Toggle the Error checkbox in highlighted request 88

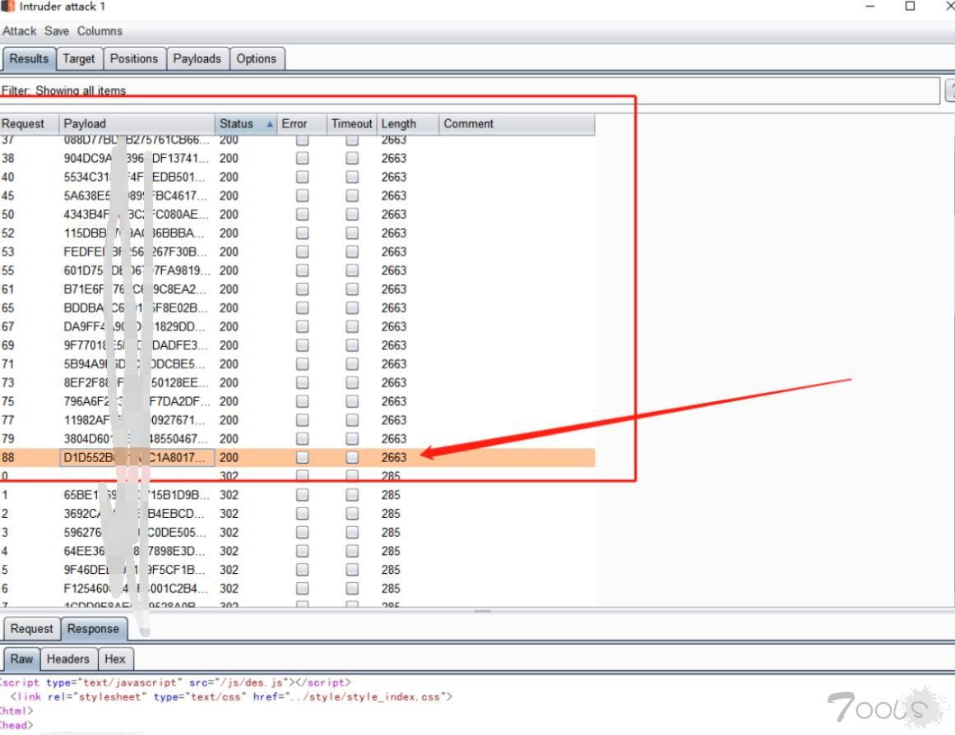point(302,457)
